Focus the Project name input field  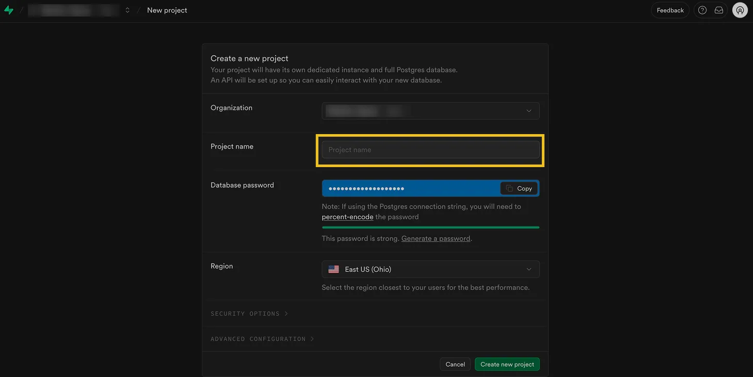click(x=430, y=150)
